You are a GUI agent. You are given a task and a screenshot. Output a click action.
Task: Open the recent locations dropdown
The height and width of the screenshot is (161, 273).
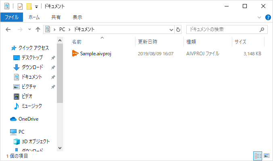pyautogui.click(x=29, y=29)
